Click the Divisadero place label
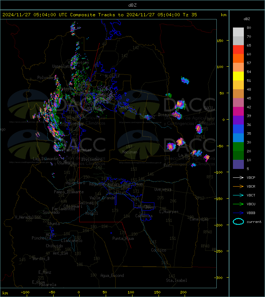The width and height of the screenshot is (265, 297). click(x=92, y=159)
